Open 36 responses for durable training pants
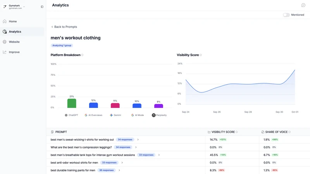310x174 pixels. pos(106,170)
